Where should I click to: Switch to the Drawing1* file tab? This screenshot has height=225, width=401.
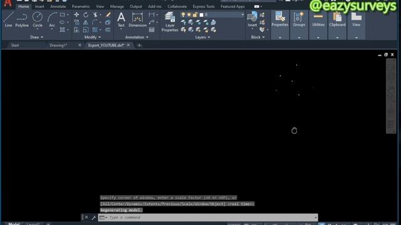tap(58, 45)
